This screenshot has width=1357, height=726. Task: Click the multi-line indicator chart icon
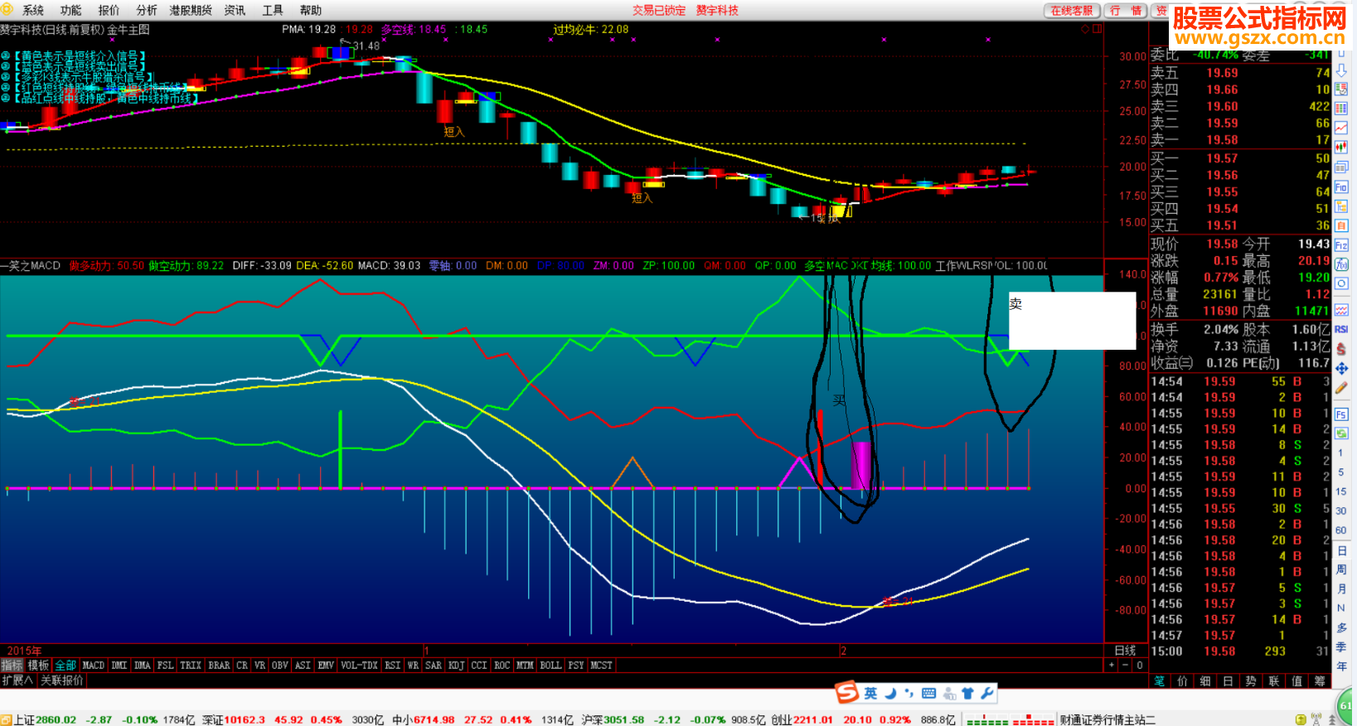tap(1341, 310)
